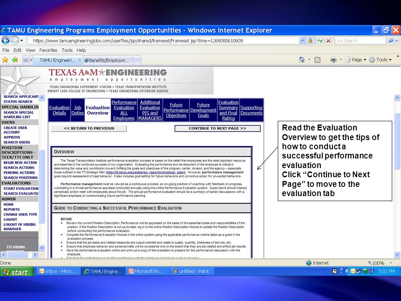401x301 pixels.
Task: Open the Print options dropdown arrow
Action: click(x=341, y=60)
